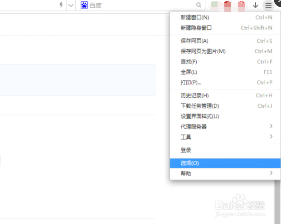Select 保存网页(A) entry

click(225, 41)
